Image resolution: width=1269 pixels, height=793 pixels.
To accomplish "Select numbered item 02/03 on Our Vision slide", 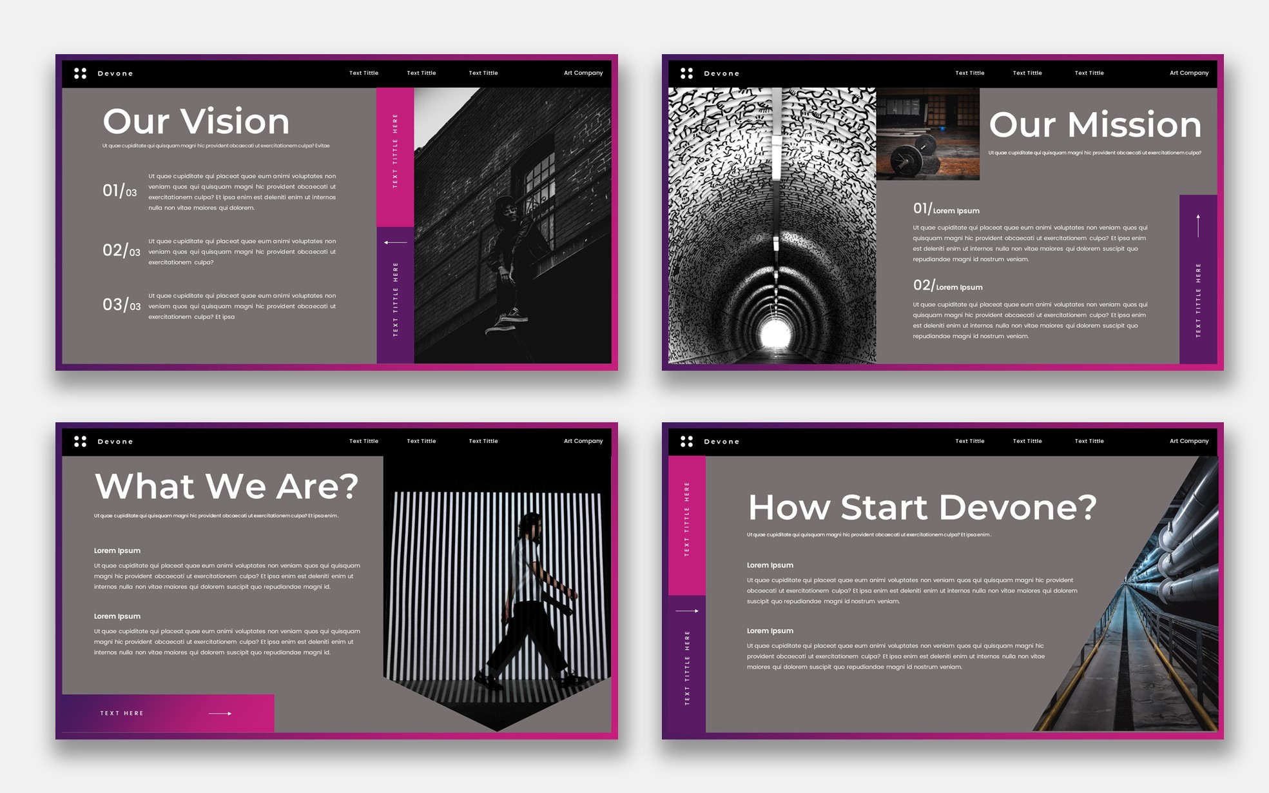I will coord(121,251).
